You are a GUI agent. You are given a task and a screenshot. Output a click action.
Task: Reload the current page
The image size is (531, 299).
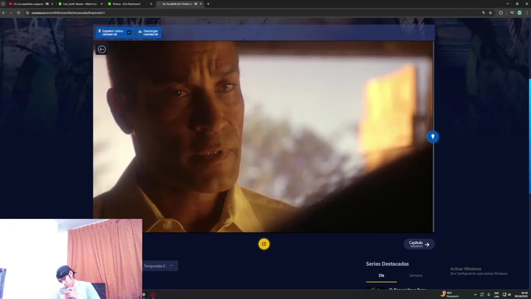tap(18, 13)
